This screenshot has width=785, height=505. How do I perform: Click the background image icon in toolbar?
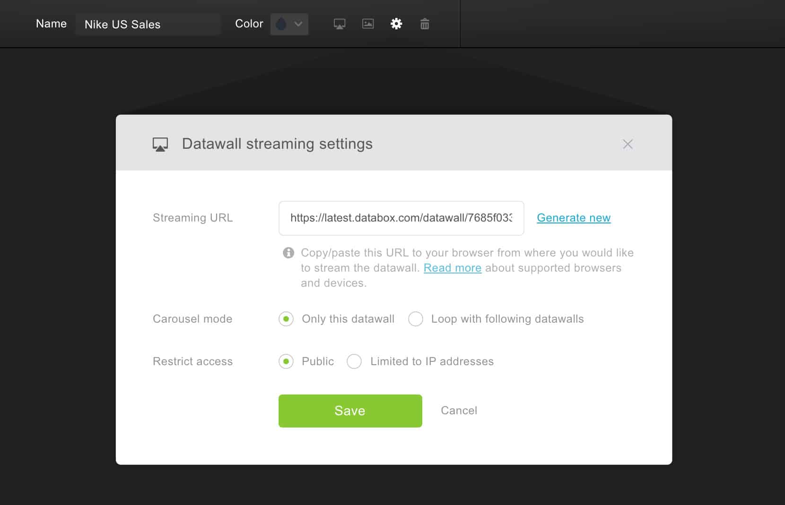pos(368,24)
